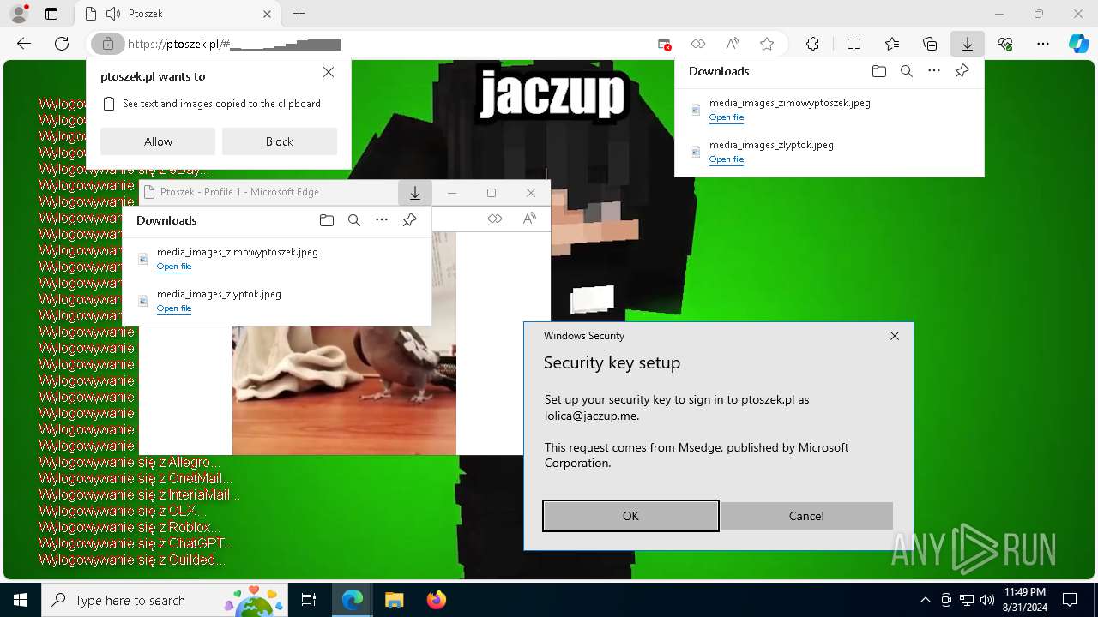Click the browser profile avatar icon
This screenshot has height=617, width=1098.
click(19, 14)
